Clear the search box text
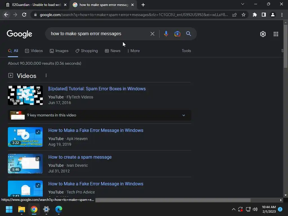This screenshot has height=216, width=288. pos(152,34)
